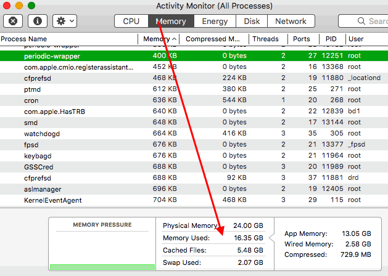Select the GSSCred process row
Viewport: 388px width, 276px height.
pyautogui.click(x=194, y=167)
